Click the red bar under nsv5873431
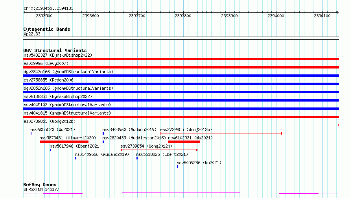 point(64,142)
